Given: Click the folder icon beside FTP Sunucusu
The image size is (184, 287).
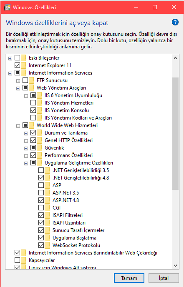Looking at the screenshot, I should click(32, 80).
